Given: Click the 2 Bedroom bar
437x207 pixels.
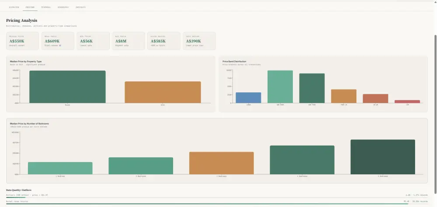Looking at the screenshot, I should [141, 166].
